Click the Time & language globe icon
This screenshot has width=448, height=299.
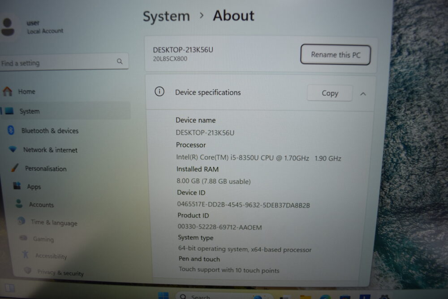(22, 221)
